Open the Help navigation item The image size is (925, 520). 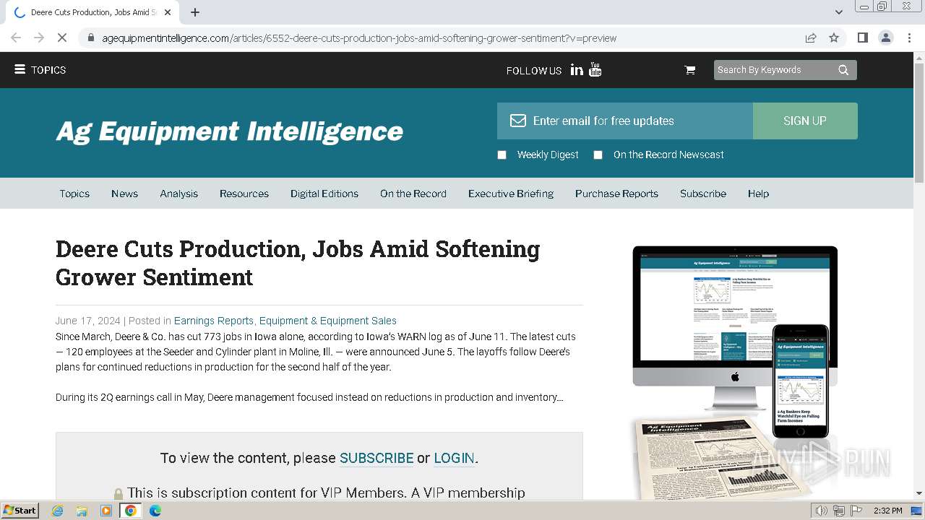758,194
